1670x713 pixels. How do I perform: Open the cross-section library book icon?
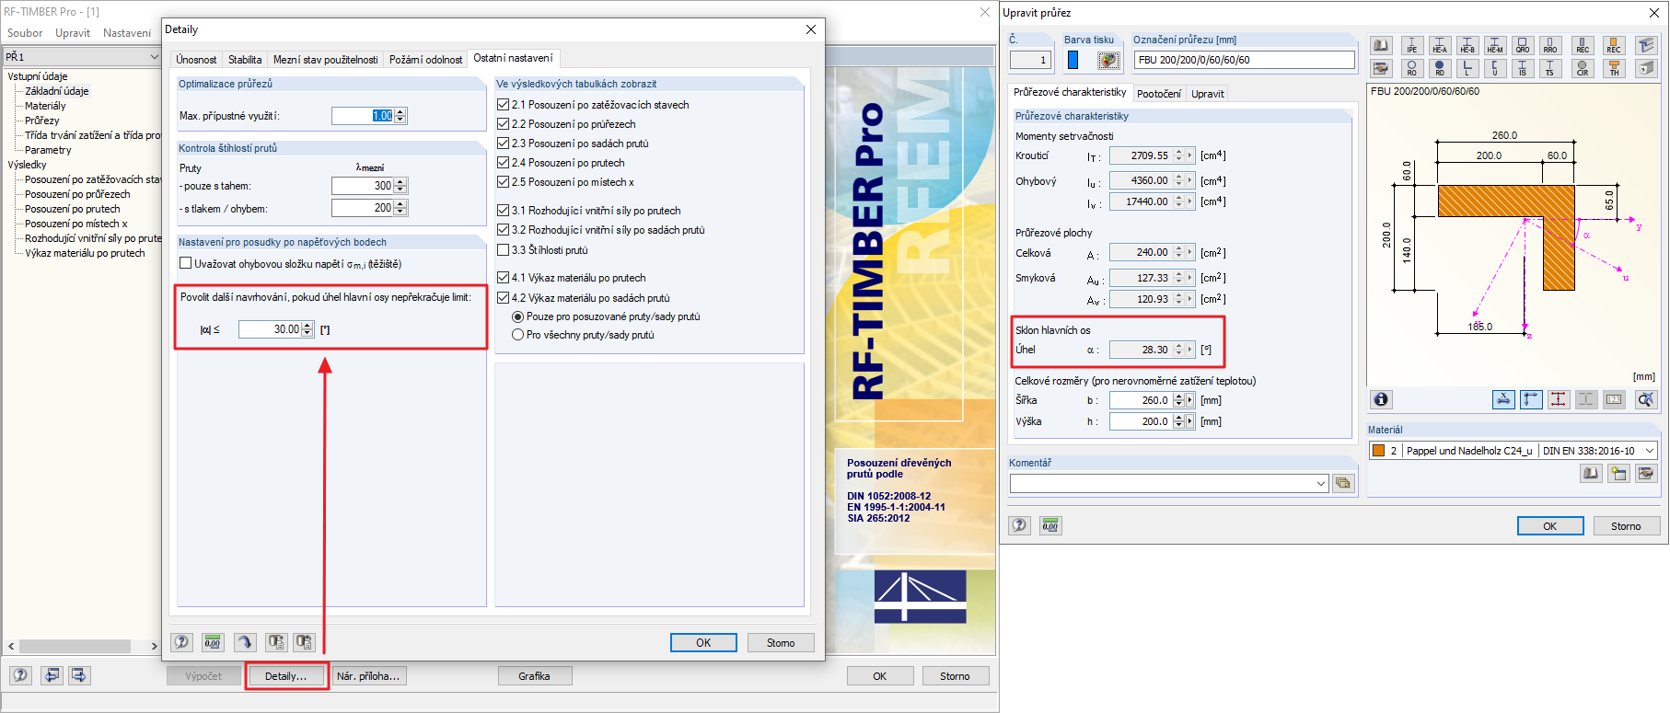tap(1381, 46)
